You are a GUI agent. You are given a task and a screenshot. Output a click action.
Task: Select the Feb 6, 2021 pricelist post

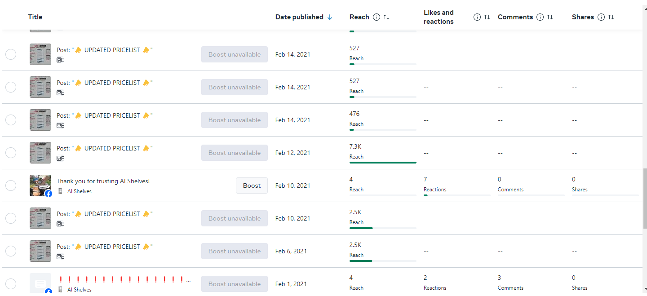(11, 251)
